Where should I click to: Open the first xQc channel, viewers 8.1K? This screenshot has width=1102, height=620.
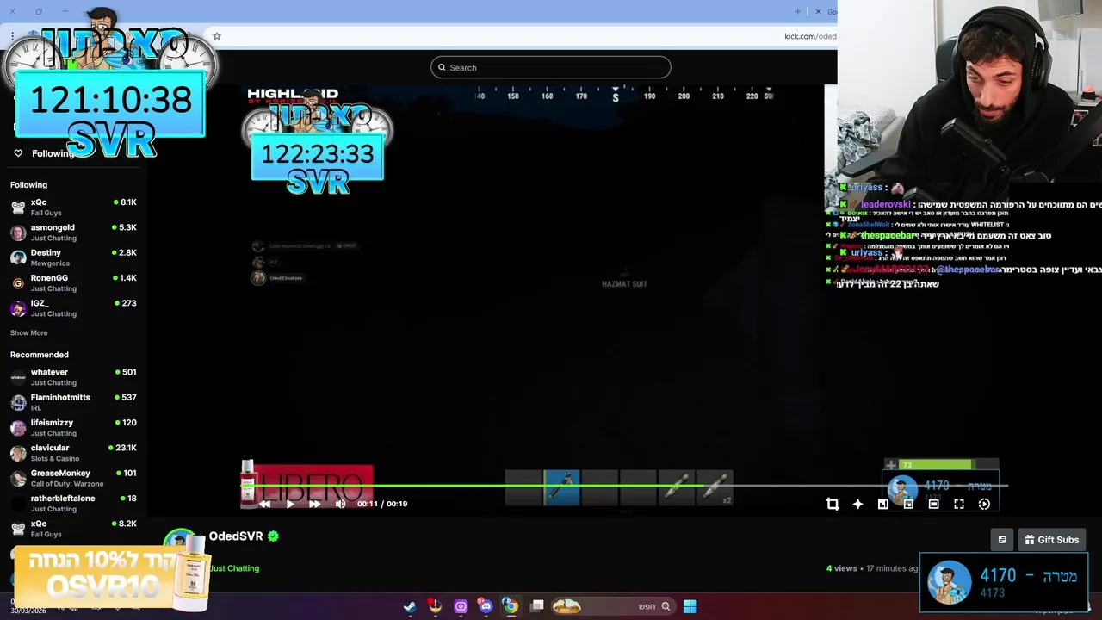(x=73, y=207)
